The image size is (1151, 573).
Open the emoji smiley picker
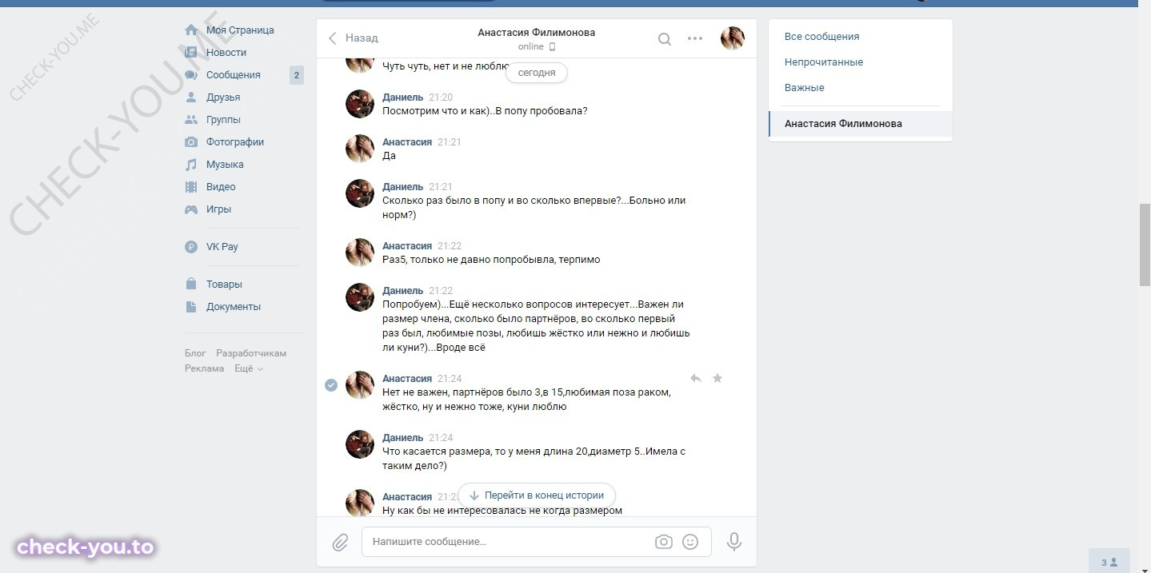tap(690, 542)
